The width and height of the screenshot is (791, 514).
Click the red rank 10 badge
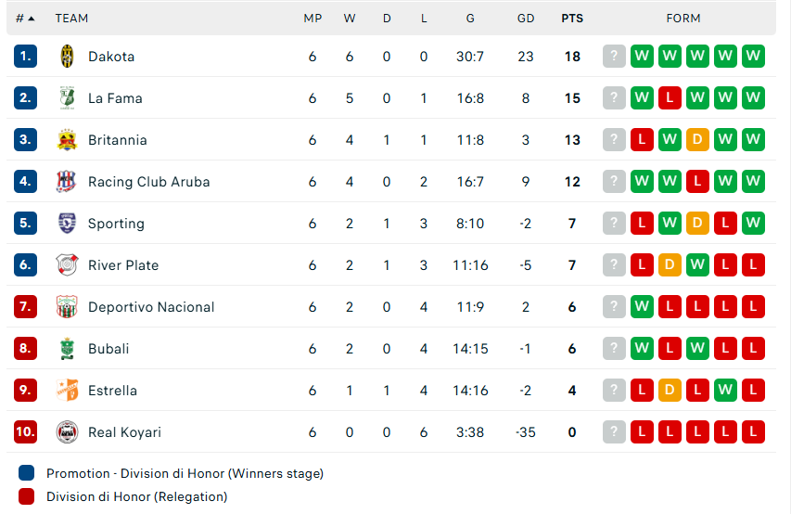click(x=25, y=432)
